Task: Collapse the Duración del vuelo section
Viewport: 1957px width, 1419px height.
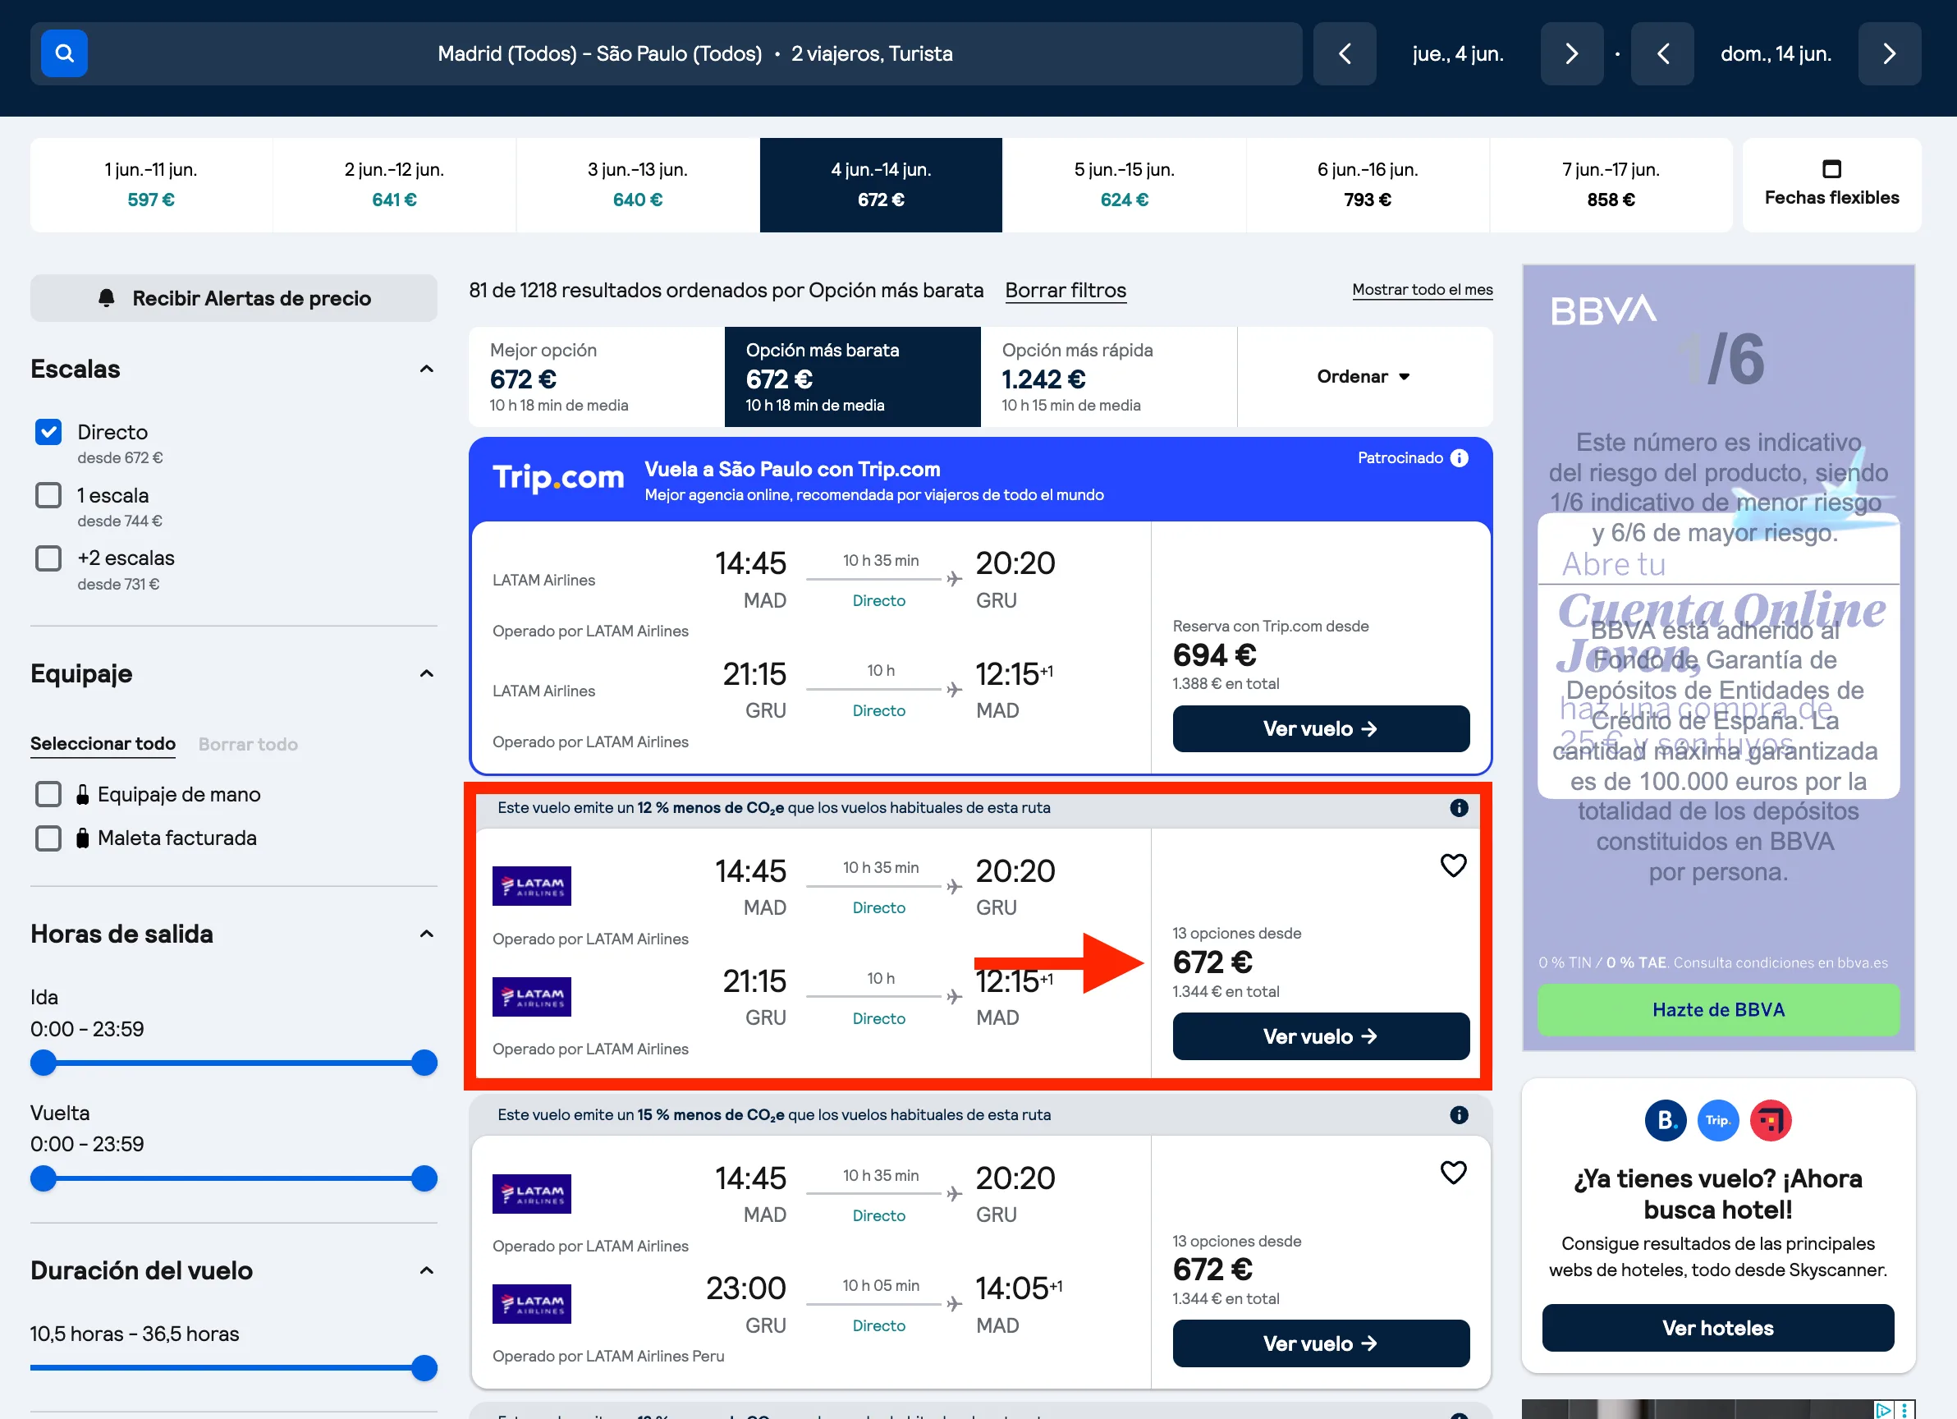Action: point(426,1270)
